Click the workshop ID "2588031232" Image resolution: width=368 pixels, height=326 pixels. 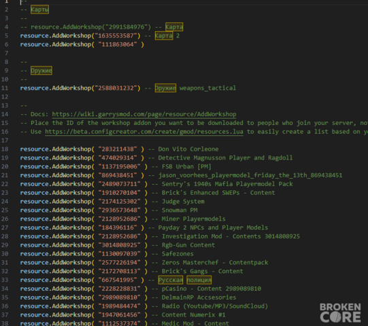[118, 88]
